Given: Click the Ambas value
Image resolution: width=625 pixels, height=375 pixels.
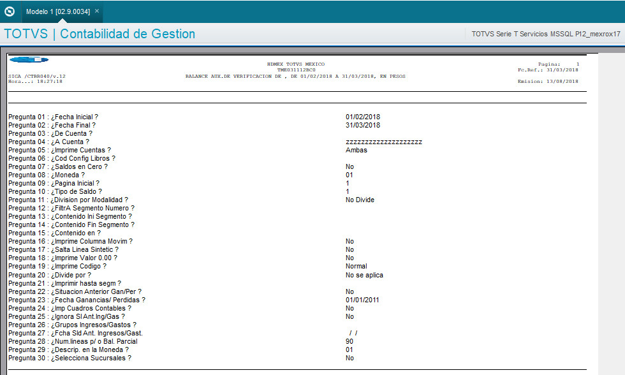Looking at the screenshot, I should [x=357, y=151].
